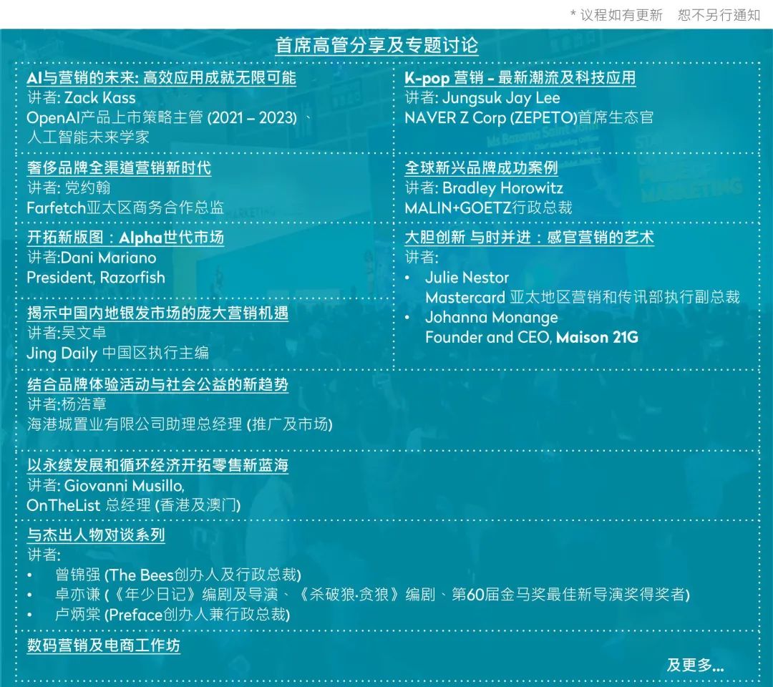Click Founder and CEO, Maison 21G
Image resolution: width=773 pixels, height=687 pixels.
coord(532,337)
